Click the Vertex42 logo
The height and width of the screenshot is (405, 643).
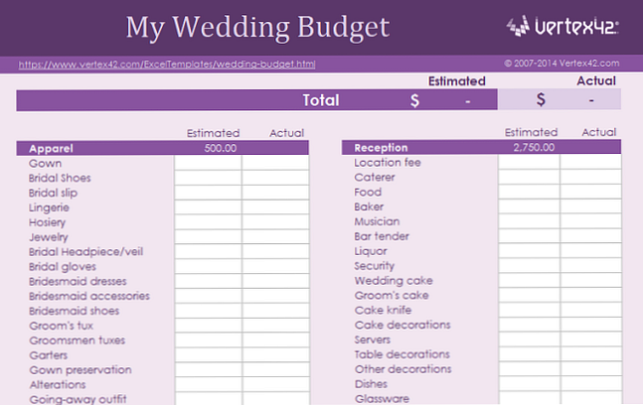tap(563, 26)
